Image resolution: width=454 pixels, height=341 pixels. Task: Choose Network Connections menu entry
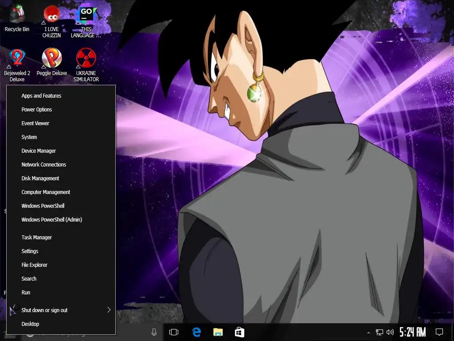click(61, 165)
